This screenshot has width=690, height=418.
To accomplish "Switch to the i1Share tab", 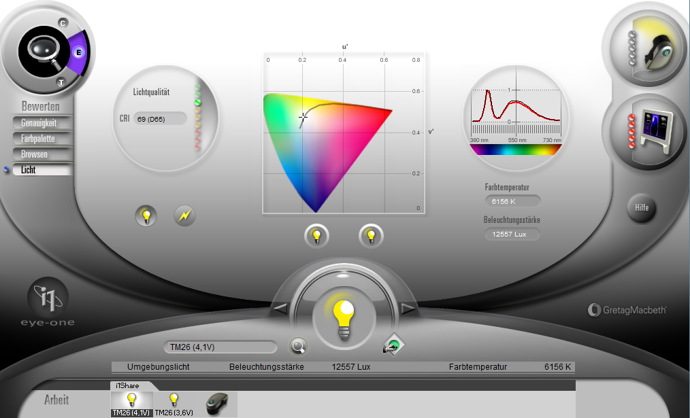I will 128,385.
